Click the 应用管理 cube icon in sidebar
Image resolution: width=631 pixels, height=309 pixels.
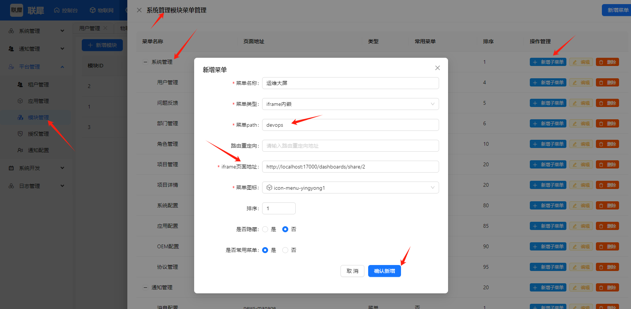pyautogui.click(x=20, y=101)
